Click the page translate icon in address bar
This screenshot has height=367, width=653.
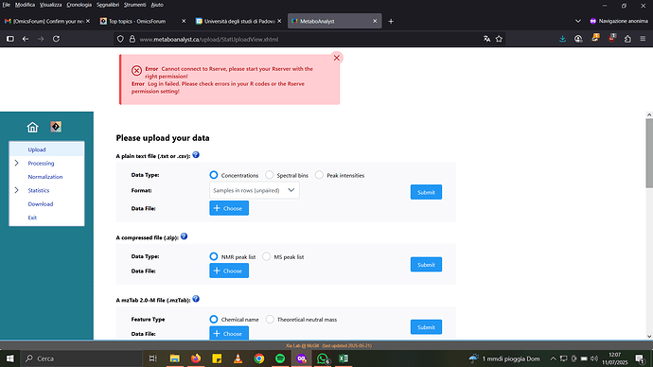(486, 39)
